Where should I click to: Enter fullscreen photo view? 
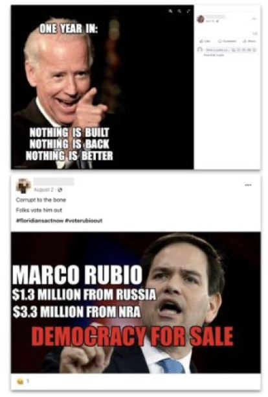(x=188, y=11)
